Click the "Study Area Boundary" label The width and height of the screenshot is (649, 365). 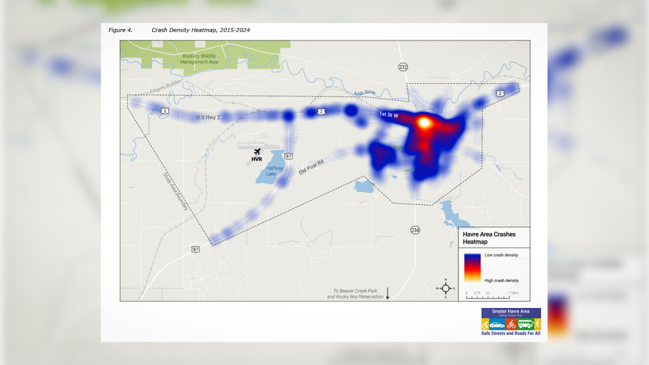(175, 191)
